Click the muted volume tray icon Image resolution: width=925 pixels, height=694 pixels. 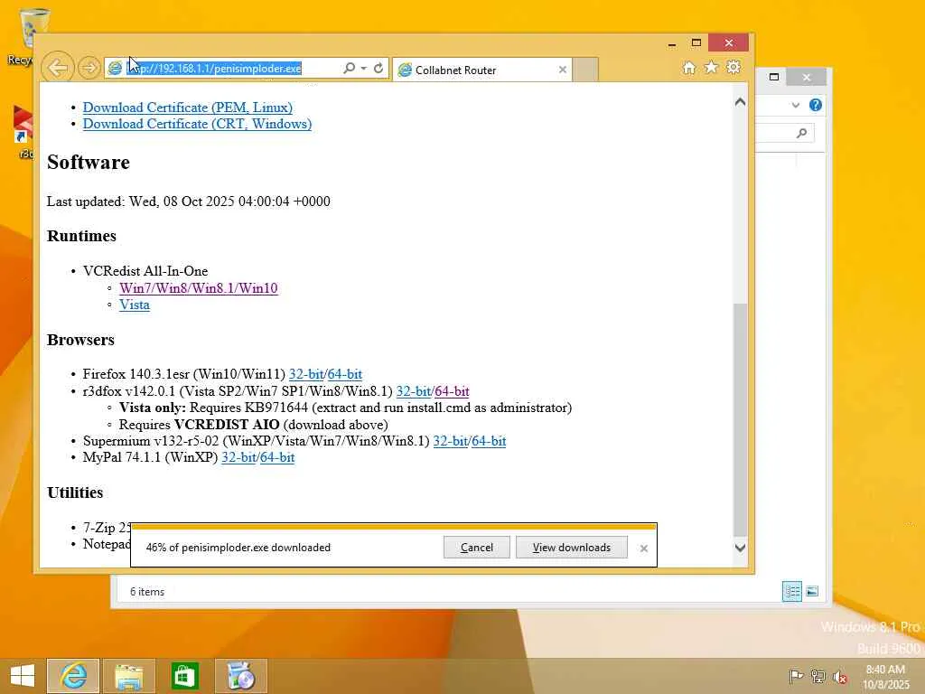[x=840, y=676]
